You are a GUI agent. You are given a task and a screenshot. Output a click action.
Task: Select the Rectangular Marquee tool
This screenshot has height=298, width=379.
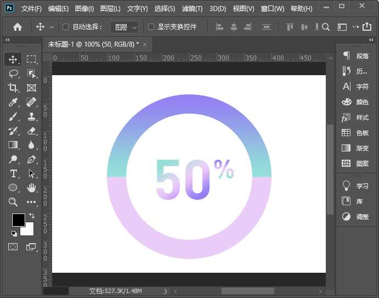coord(31,59)
